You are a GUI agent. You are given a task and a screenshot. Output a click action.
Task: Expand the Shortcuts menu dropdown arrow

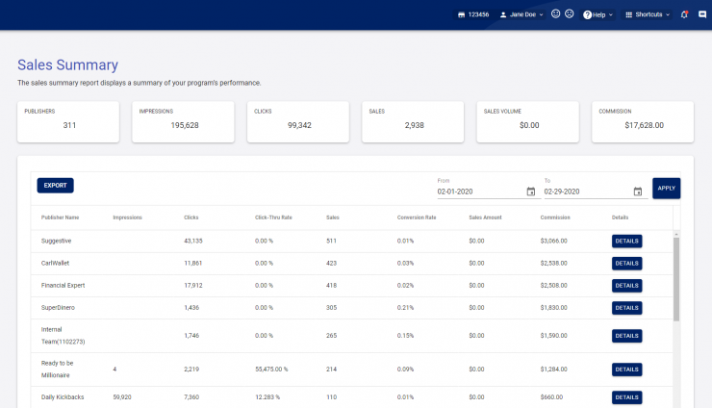click(668, 15)
